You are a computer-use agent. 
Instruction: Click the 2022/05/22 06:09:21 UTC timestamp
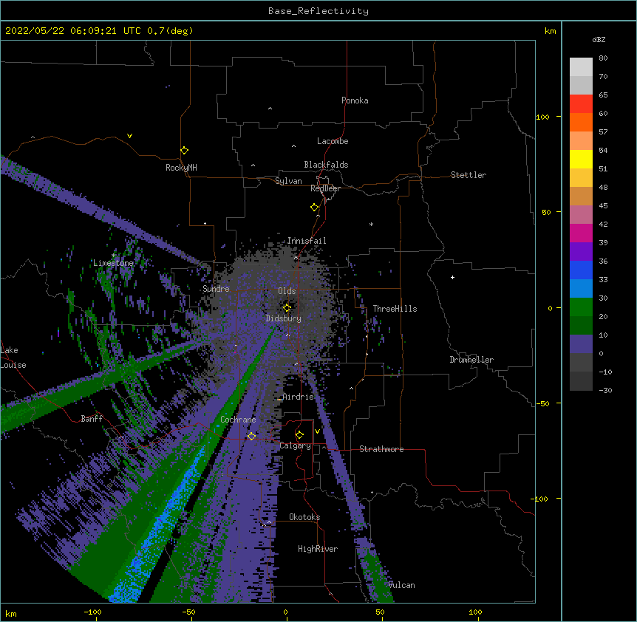click(72, 31)
